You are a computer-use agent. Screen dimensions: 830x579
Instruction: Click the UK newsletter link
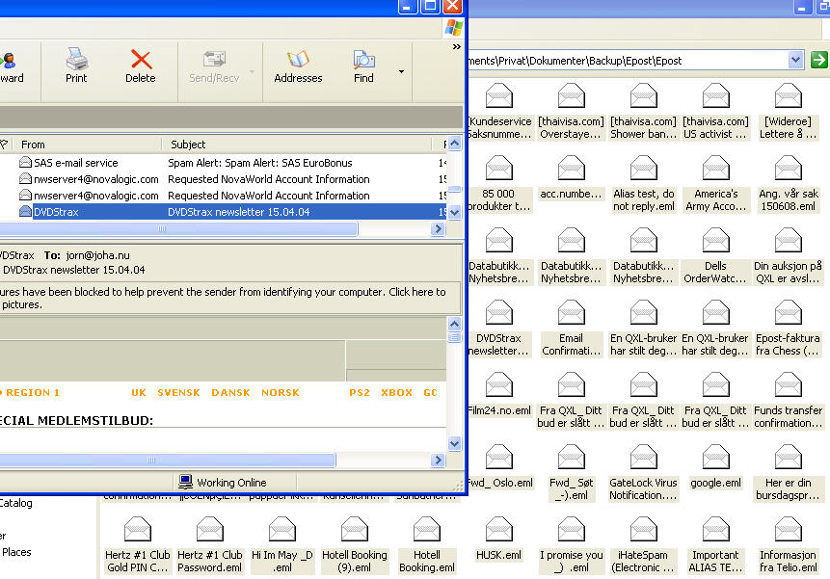[x=139, y=393]
